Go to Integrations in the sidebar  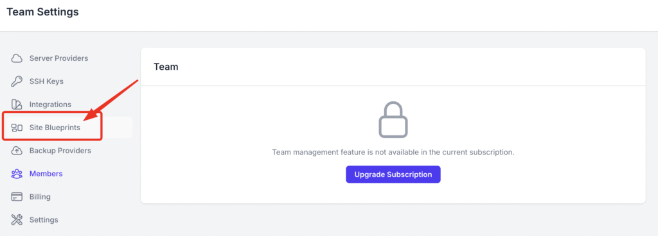click(50, 105)
